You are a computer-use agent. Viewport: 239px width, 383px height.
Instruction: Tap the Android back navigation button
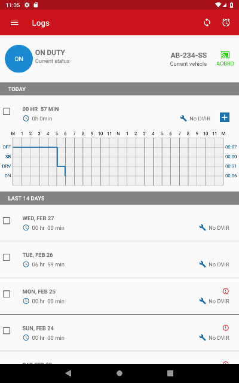coord(68,373)
